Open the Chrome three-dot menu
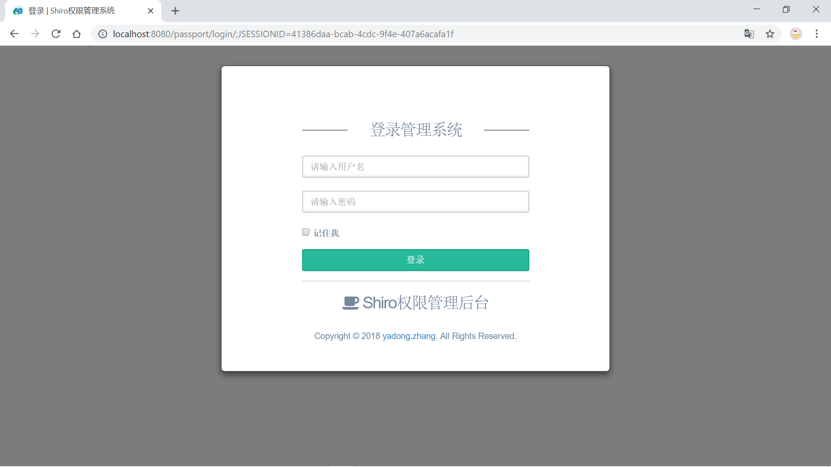The image size is (831, 467). (x=817, y=34)
